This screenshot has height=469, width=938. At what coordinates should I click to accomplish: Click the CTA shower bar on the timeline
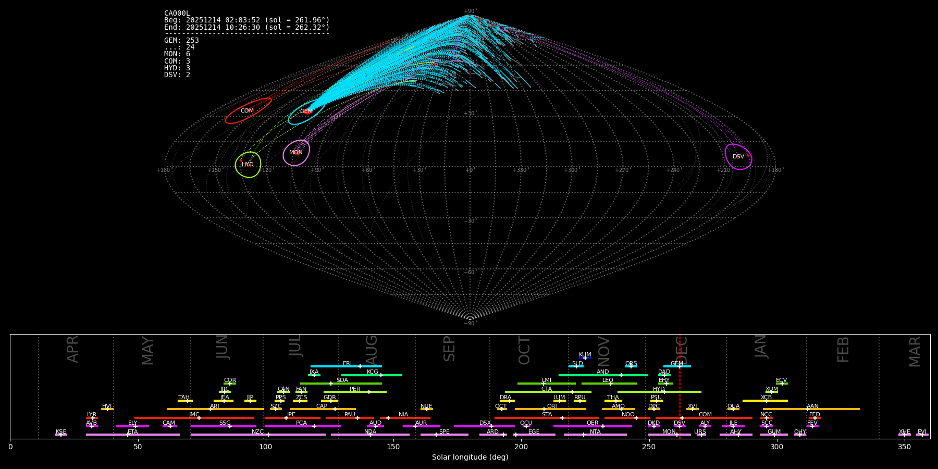(548, 392)
